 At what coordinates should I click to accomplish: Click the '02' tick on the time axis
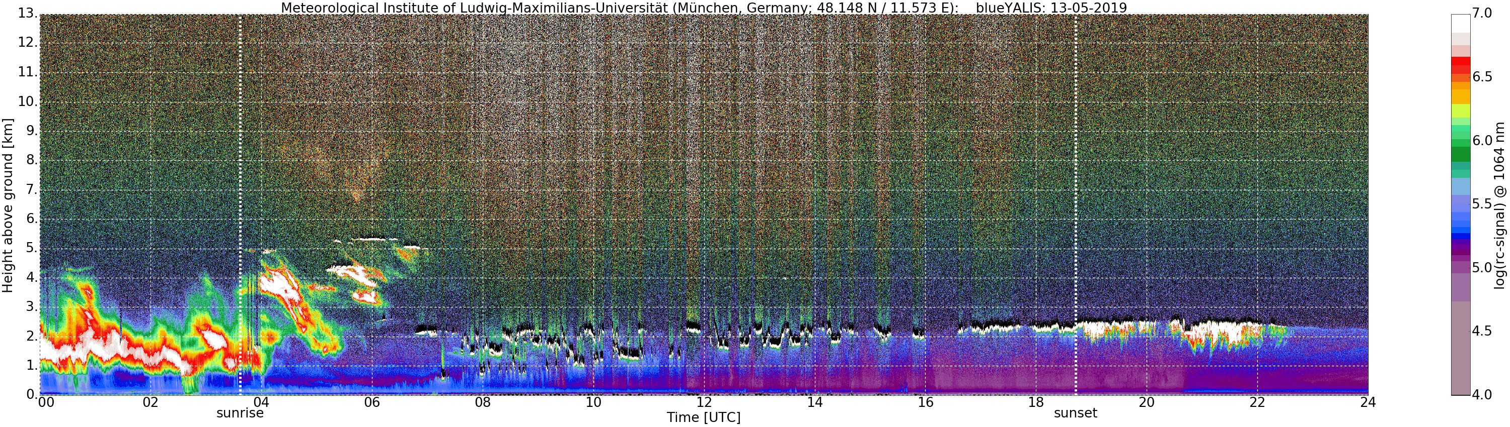150,402
